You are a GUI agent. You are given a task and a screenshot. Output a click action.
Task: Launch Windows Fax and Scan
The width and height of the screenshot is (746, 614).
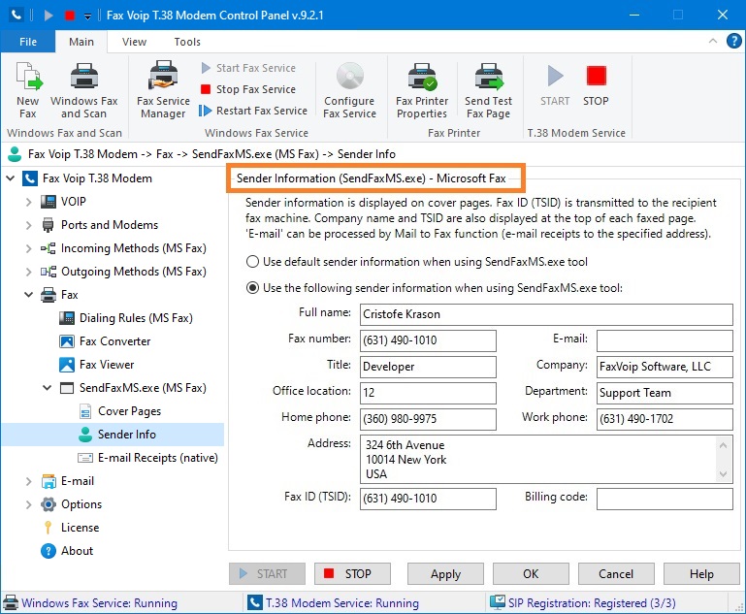(84, 90)
